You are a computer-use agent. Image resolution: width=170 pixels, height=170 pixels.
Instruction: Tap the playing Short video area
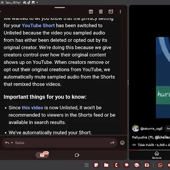[x=163, y=77]
